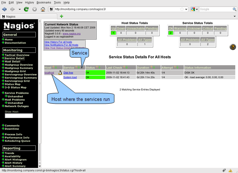238x173 pixels.
Task: Open Tactical Overview in sidebar
Action: point(17,55)
